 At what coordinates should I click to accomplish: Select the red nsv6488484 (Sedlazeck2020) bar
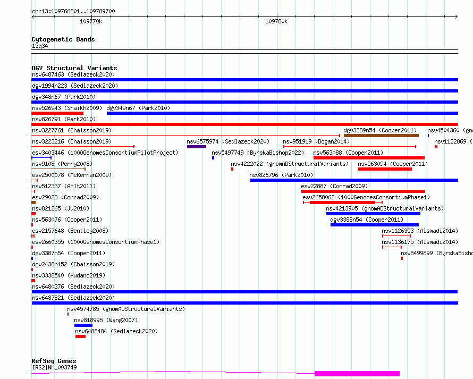coord(81,336)
